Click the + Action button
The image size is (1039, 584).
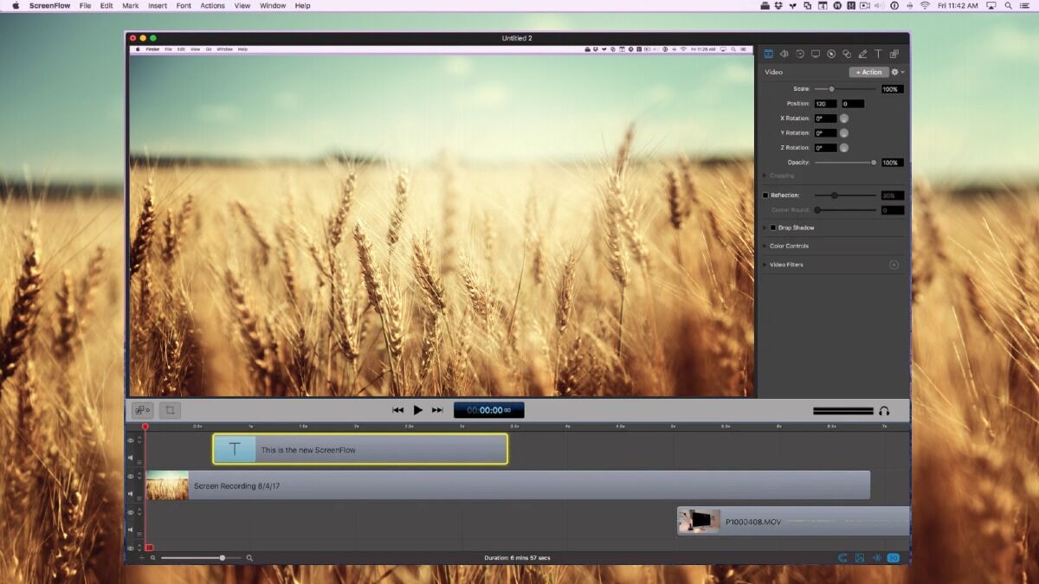868,72
